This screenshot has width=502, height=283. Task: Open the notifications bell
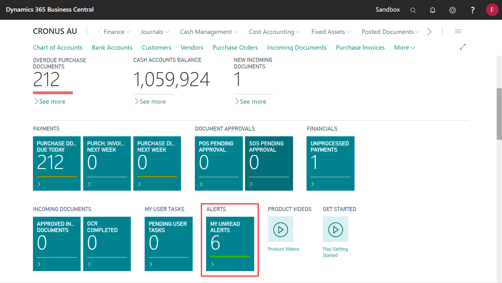click(x=433, y=10)
